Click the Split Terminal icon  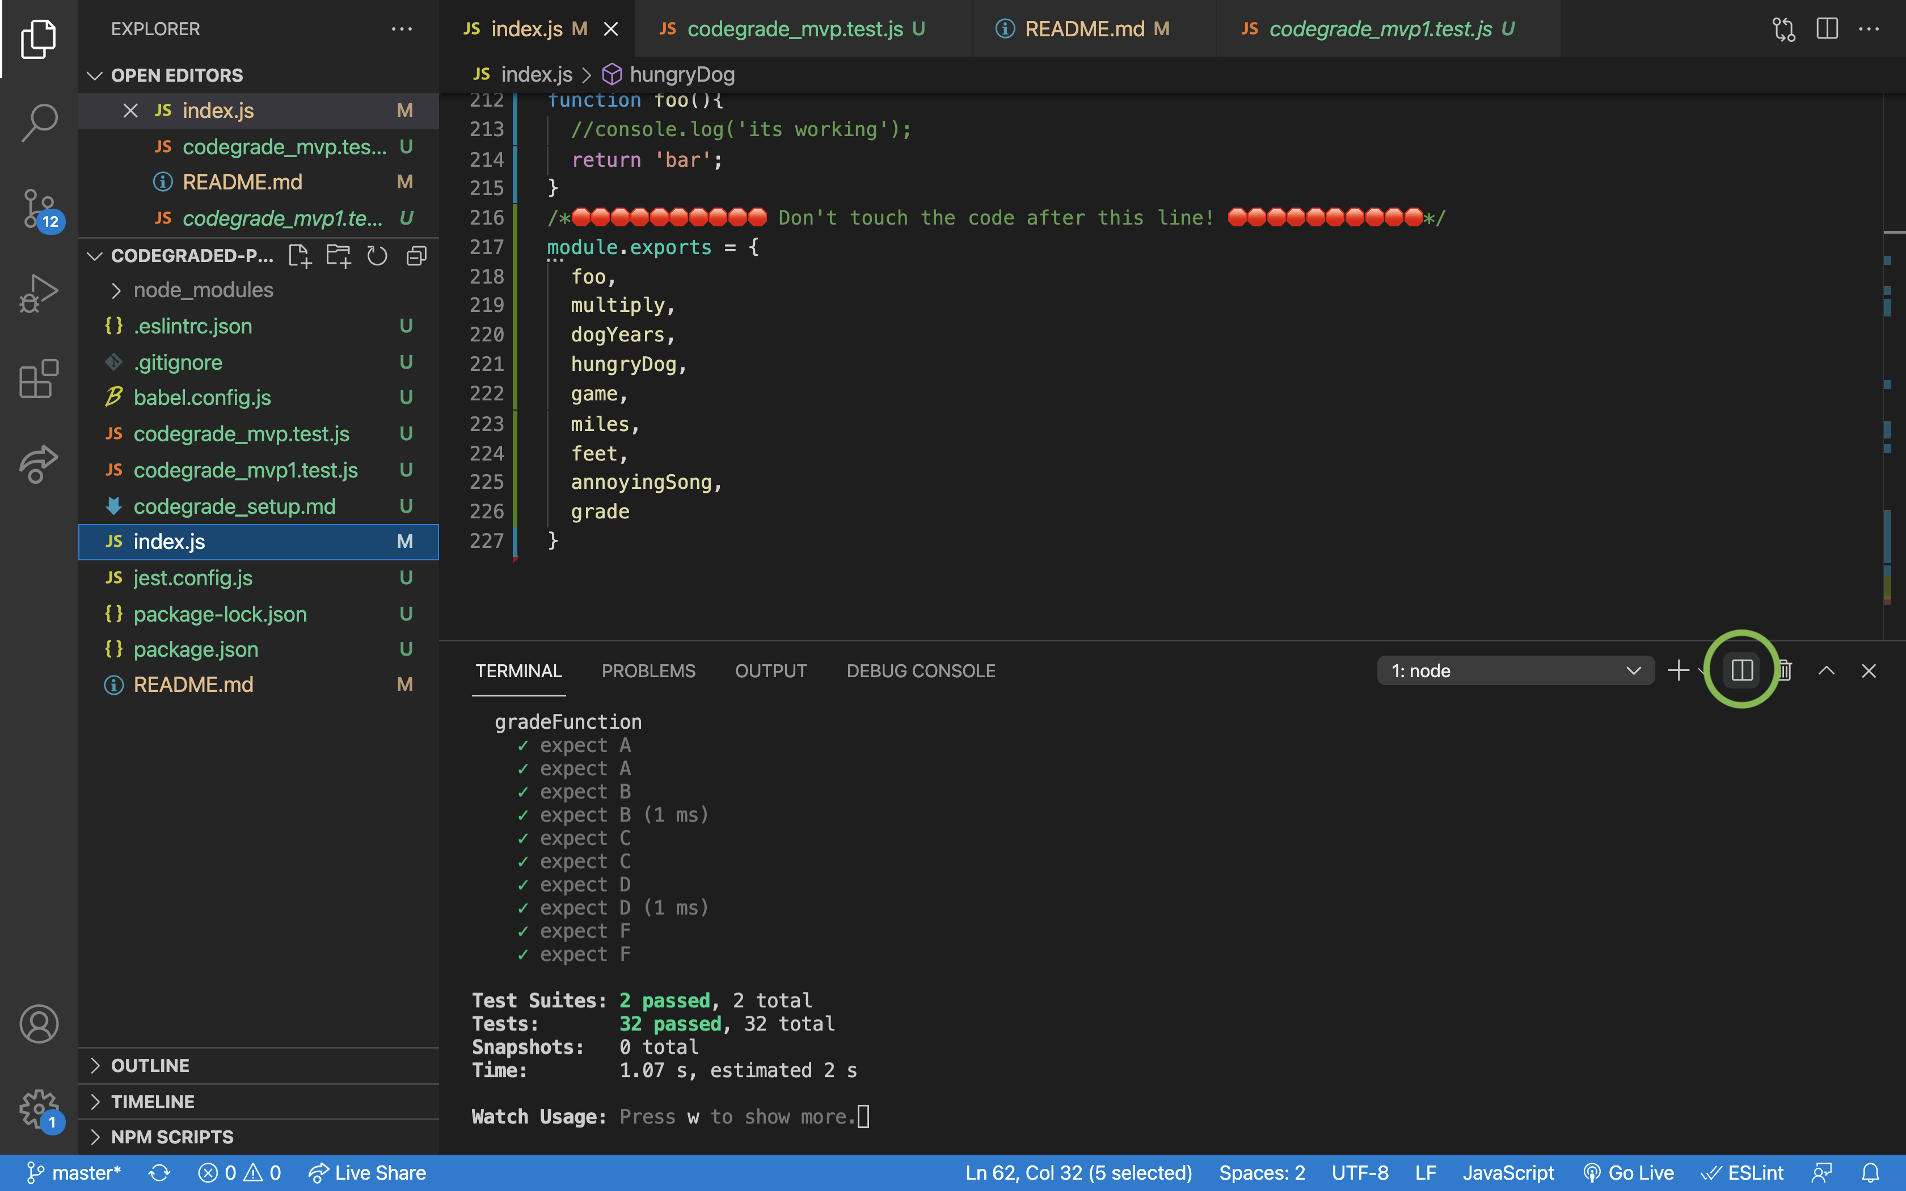[x=1741, y=670]
